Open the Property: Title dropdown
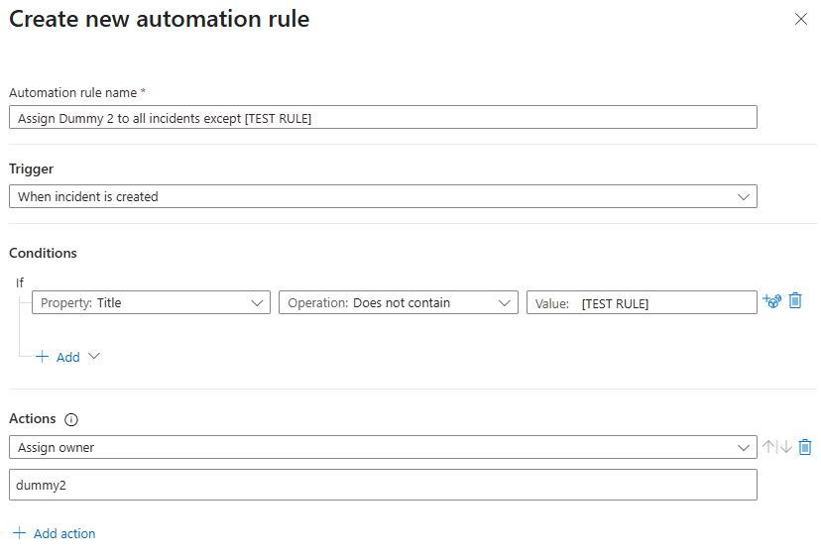Viewport: 821px width, 559px height. click(x=151, y=302)
